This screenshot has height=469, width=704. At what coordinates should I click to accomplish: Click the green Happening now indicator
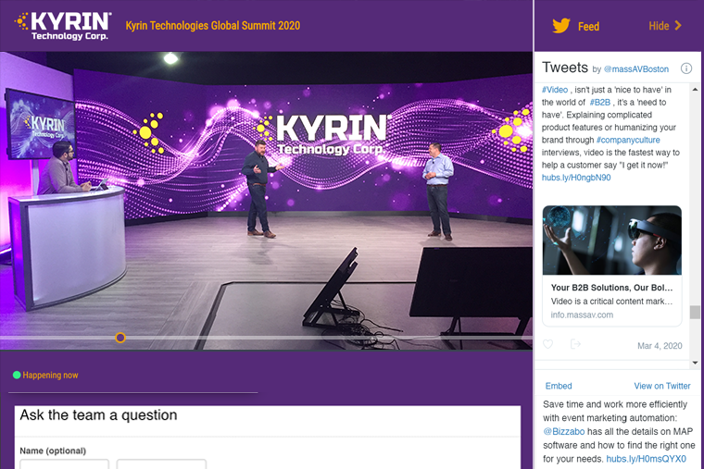[x=17, y=375]
